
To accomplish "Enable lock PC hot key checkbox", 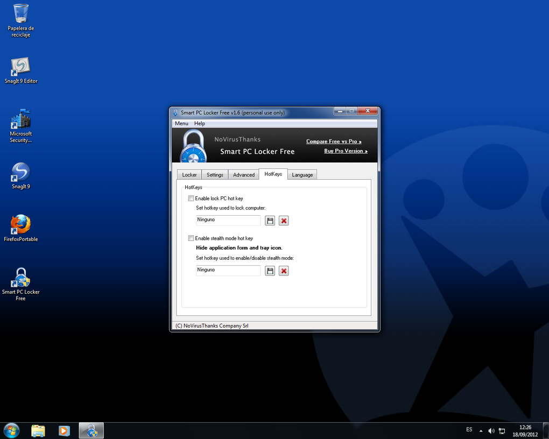I will [x=191, y=199].
